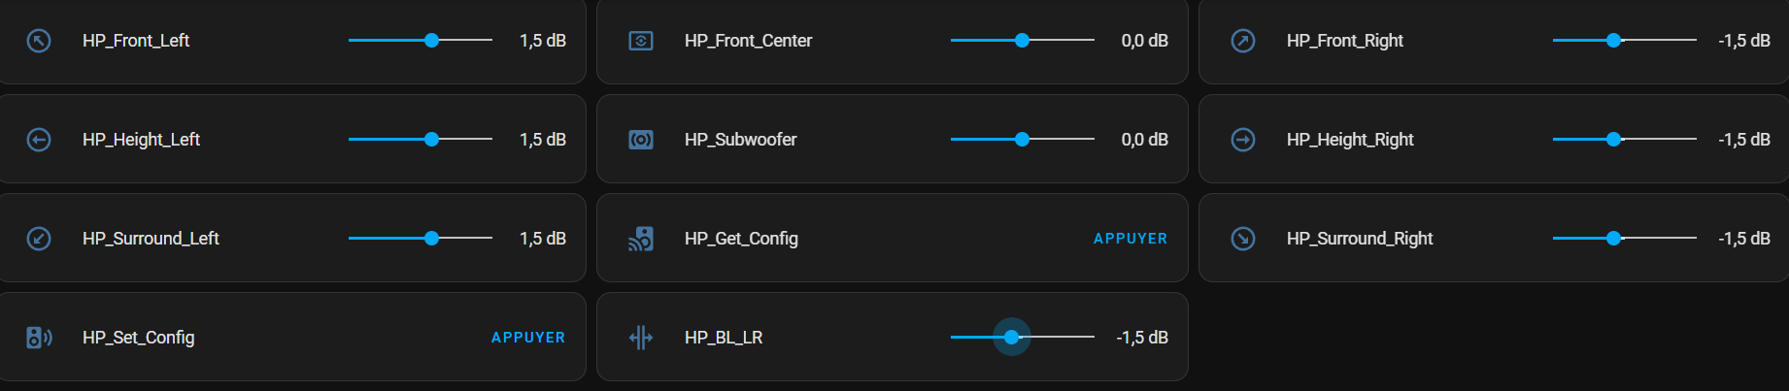This screenshot has width=1789, height=391.
Task: Click the HP_Front_Center speaker icon
Action: pos(641,41)
